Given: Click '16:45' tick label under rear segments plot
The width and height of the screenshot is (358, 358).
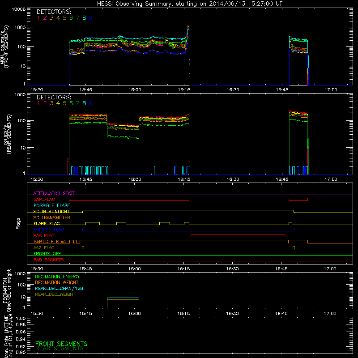Looking at the screenshot, I should click(282, 179).
